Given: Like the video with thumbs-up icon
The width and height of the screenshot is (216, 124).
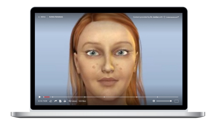Looking at the screenshot, I should 51,101.
